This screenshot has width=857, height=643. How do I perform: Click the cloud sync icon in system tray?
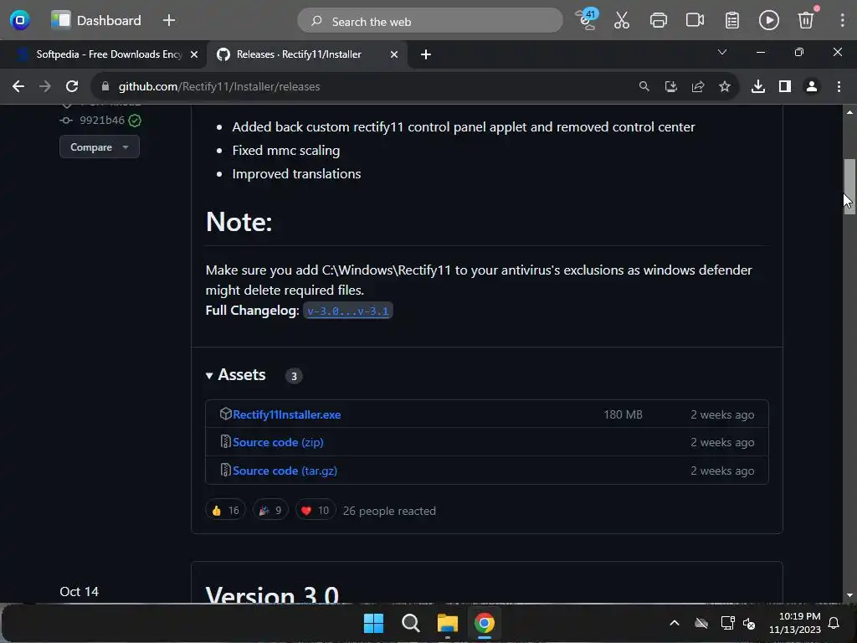tap(701, 623)
